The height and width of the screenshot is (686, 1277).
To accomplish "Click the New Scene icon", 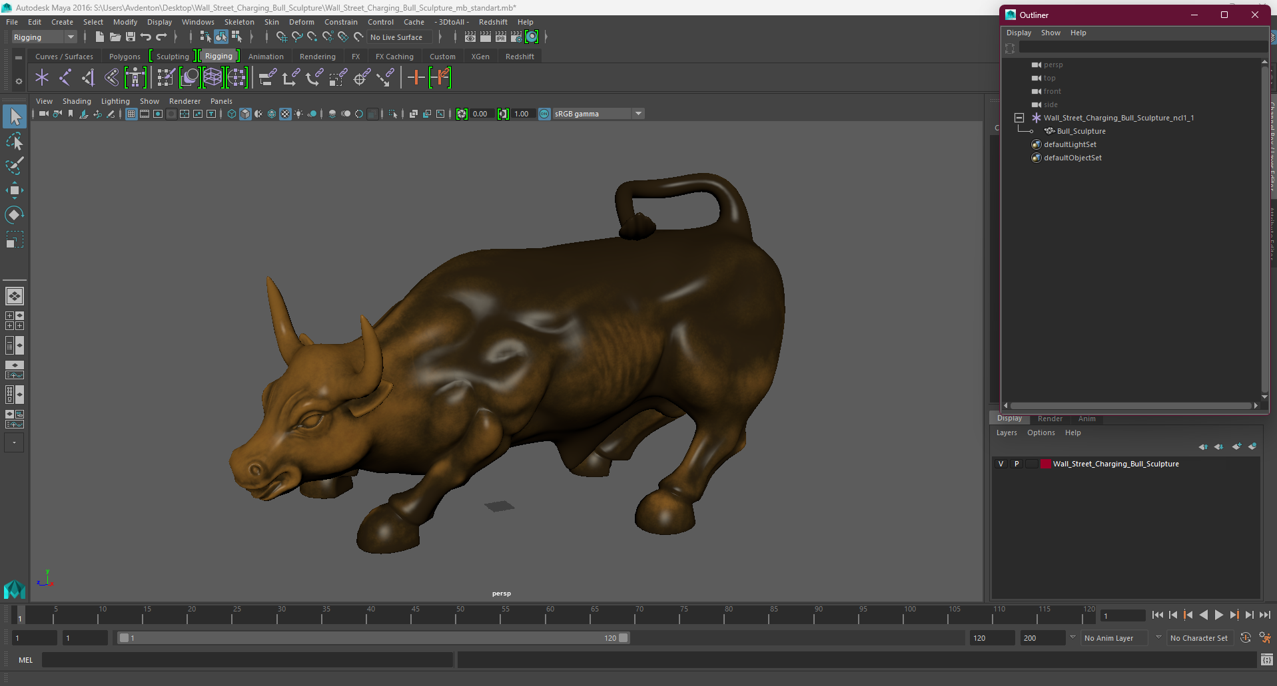I will [99, 37].
